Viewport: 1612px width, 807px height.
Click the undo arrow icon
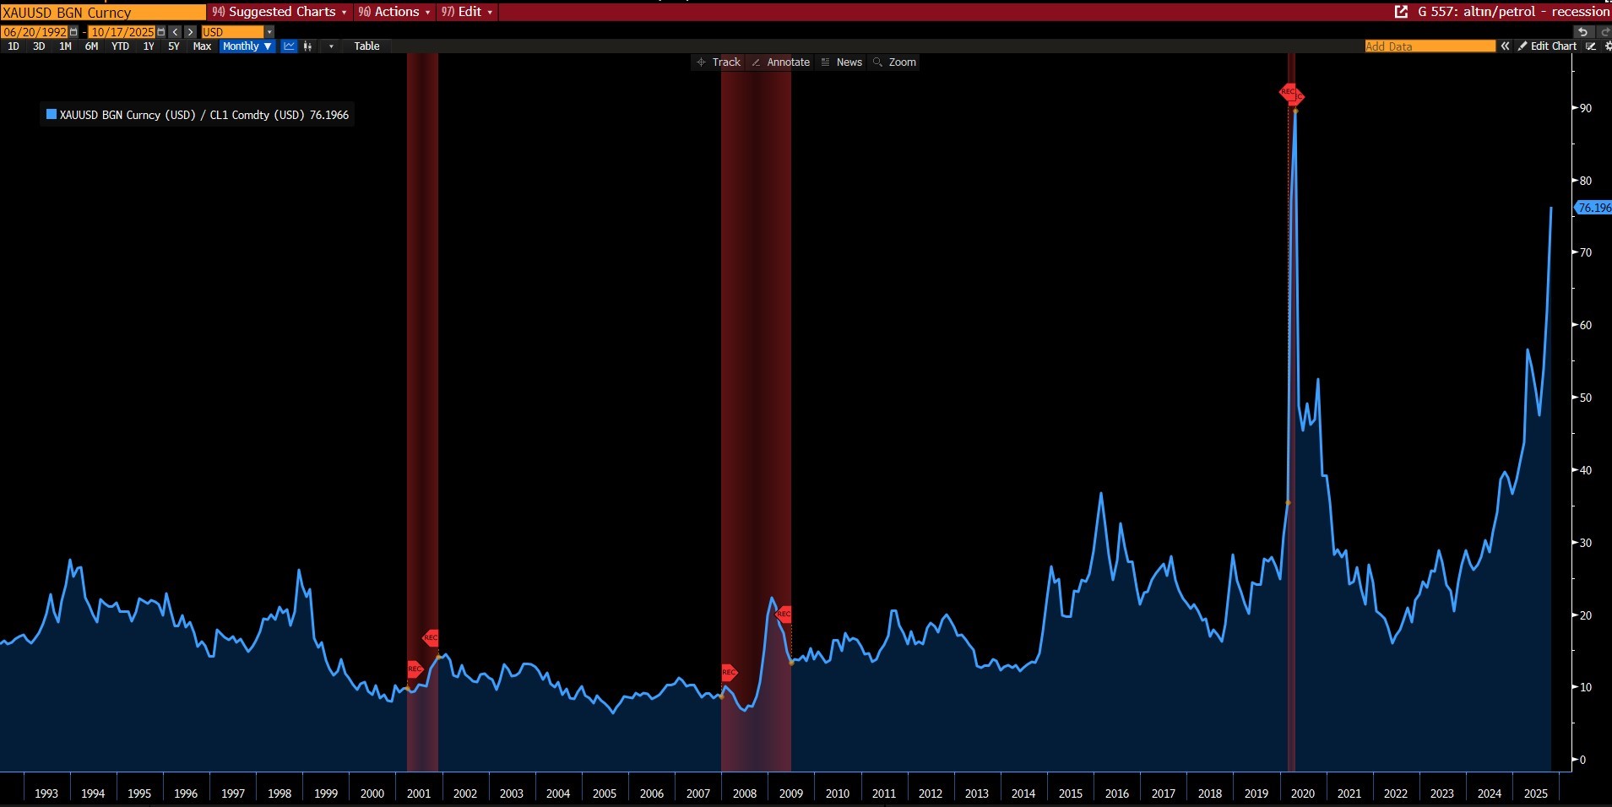(1582, 32)
